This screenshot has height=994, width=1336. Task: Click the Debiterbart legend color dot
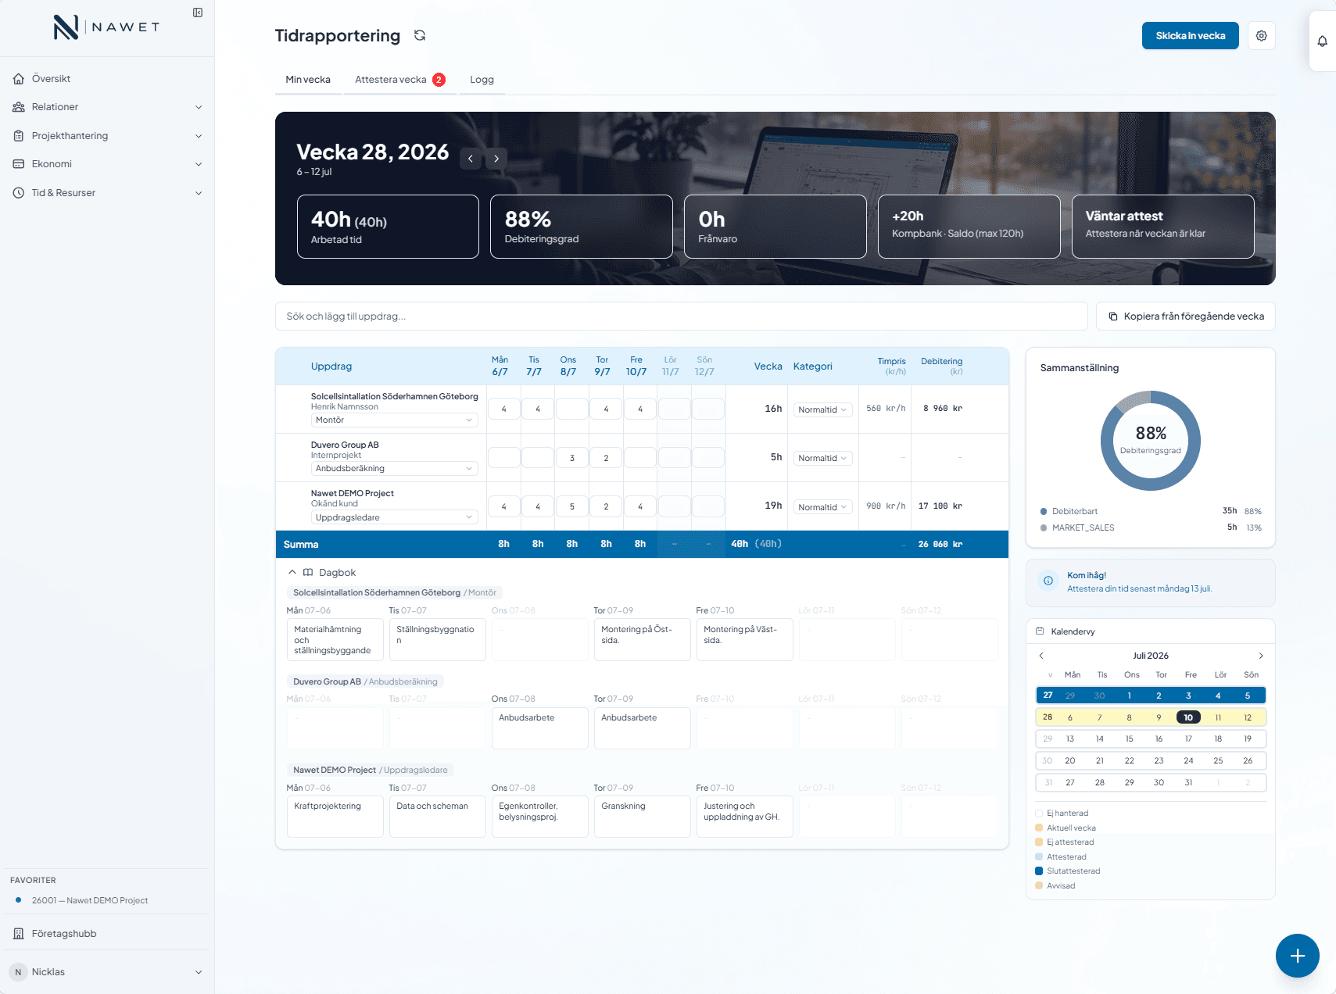pos(1044,512)
